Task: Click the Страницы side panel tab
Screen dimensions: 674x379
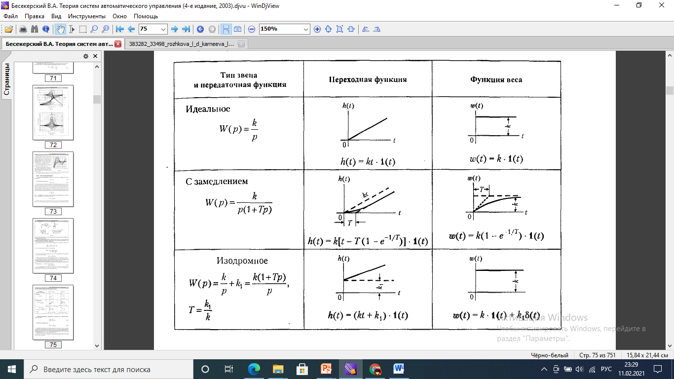Action: coord(7,79)
